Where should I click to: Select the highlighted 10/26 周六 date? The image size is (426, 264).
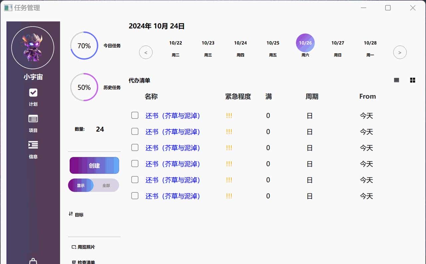click(x=305, y=43)
